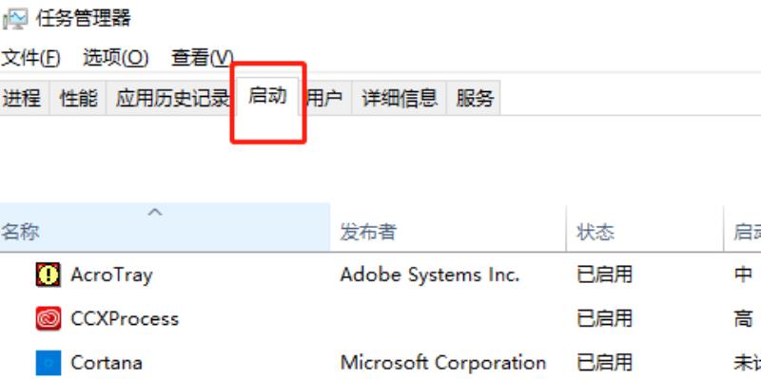Open the 文件(F) menu

[30, 58]
